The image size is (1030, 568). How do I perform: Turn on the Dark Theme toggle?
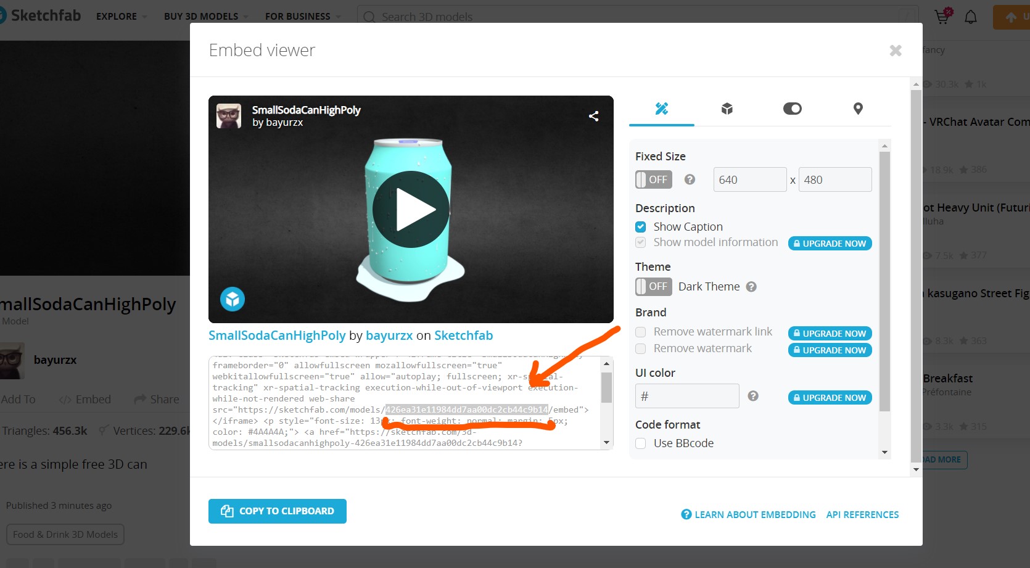point(653,286)
